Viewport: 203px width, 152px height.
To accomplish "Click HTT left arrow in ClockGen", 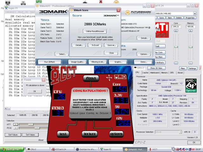I will pos(16,124).
